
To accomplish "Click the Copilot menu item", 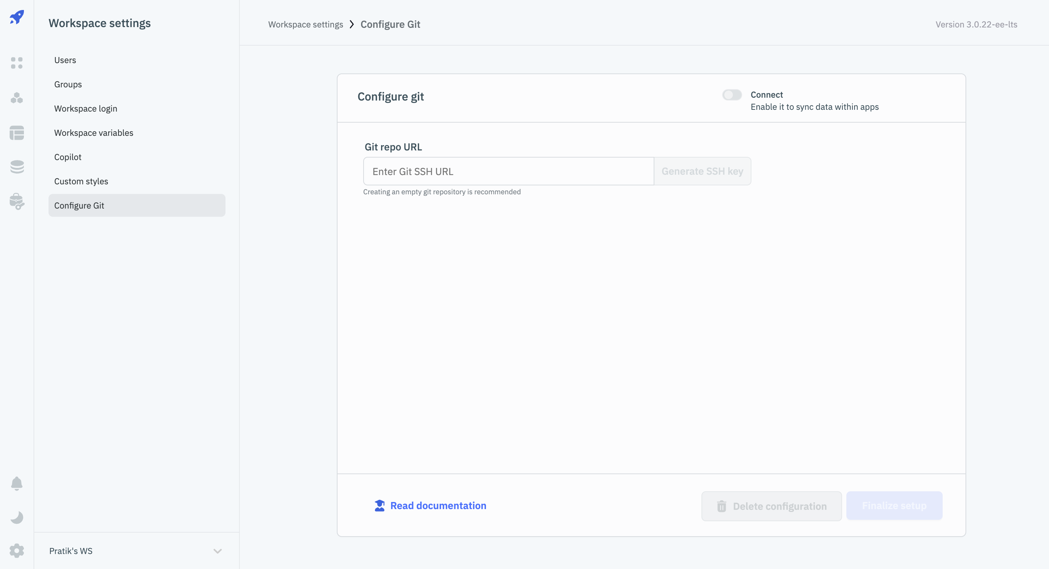I will [x=68, y=157].
